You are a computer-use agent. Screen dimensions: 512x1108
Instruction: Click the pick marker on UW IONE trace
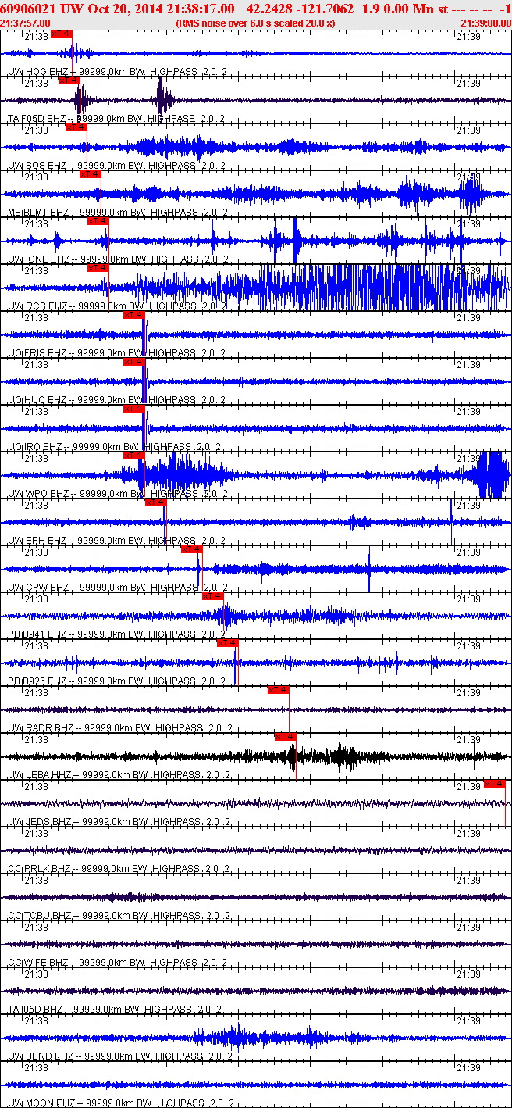click(98, 220)
